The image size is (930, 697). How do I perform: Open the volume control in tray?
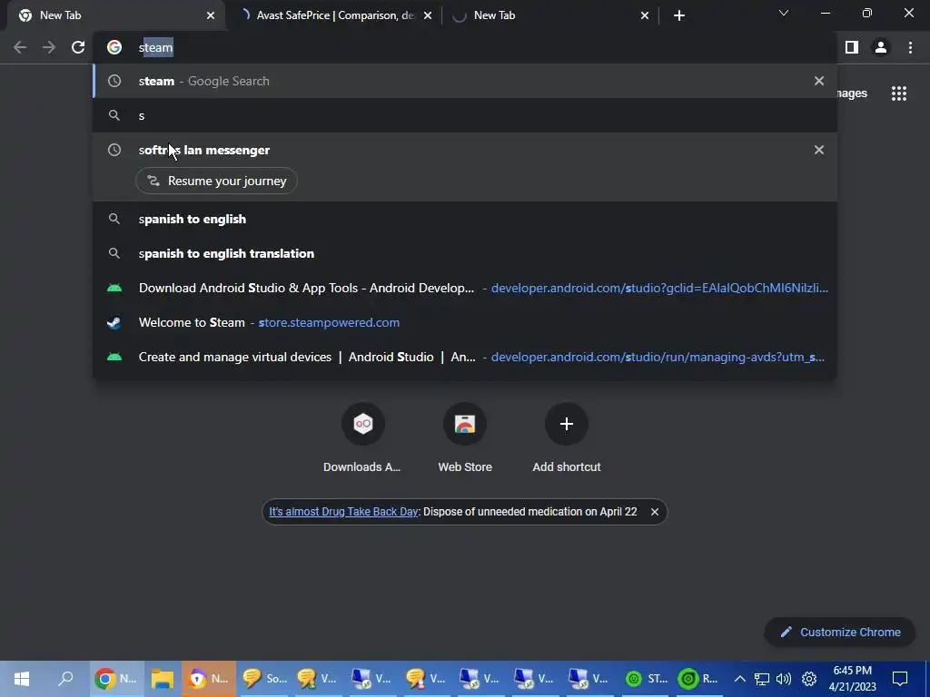click(x=784, y=679)
